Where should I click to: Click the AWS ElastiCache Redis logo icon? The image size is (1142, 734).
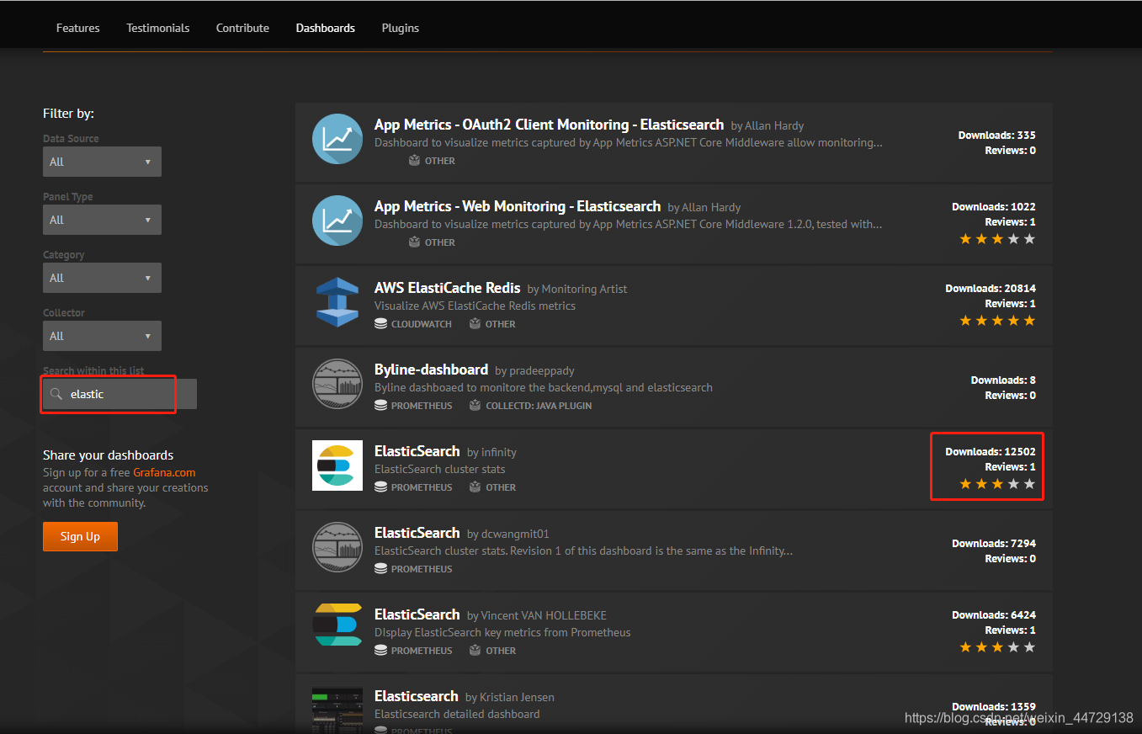337,301
